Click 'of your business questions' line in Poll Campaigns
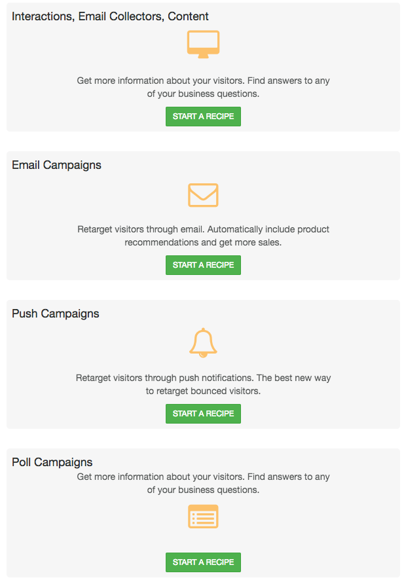 [203, 490]
